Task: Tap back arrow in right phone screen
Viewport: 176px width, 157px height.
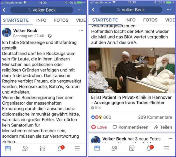Action: 93,10
